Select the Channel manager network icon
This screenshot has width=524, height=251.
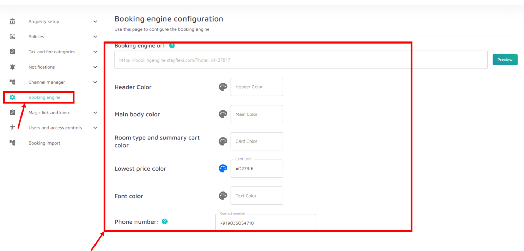[x=12, y=82]
